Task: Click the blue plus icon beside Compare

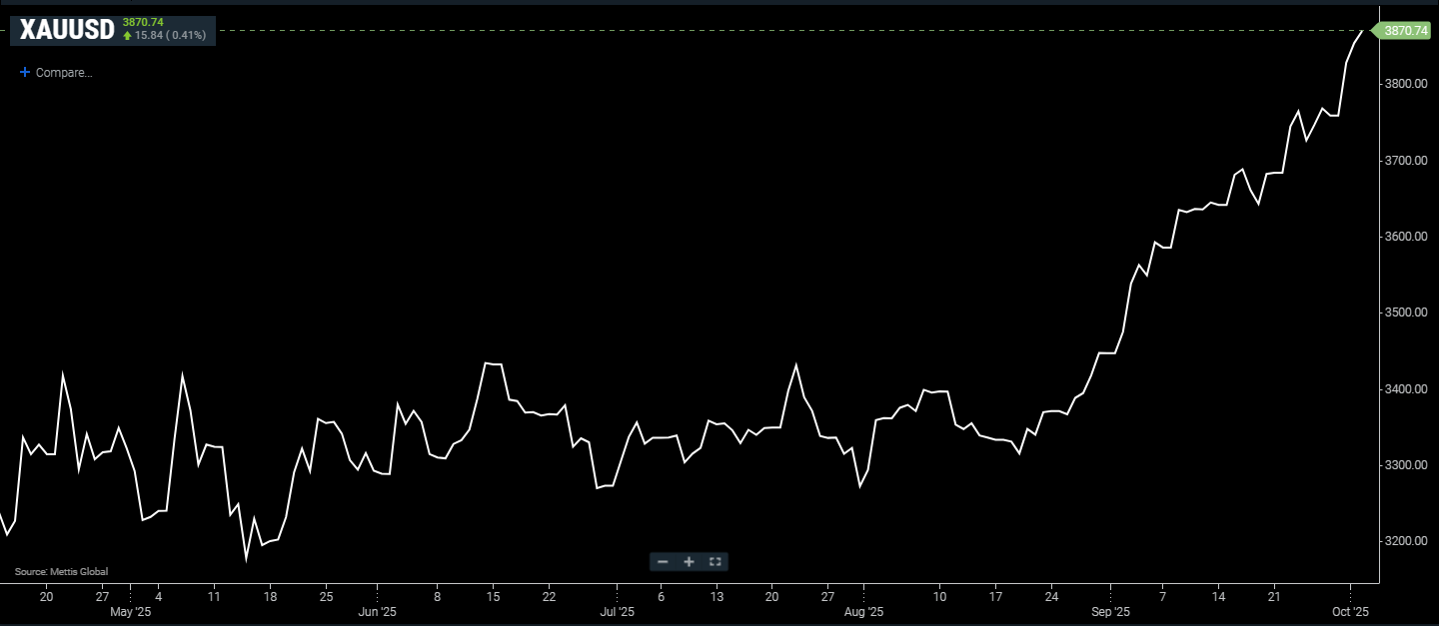Action: 25,73
